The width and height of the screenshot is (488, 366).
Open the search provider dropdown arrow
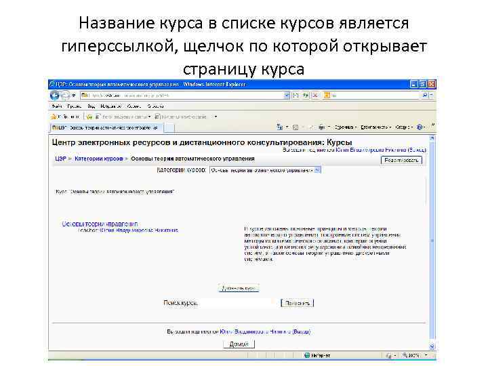(431, 96)
